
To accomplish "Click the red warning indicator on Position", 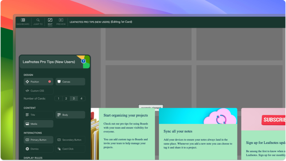I will pos(49,82).
